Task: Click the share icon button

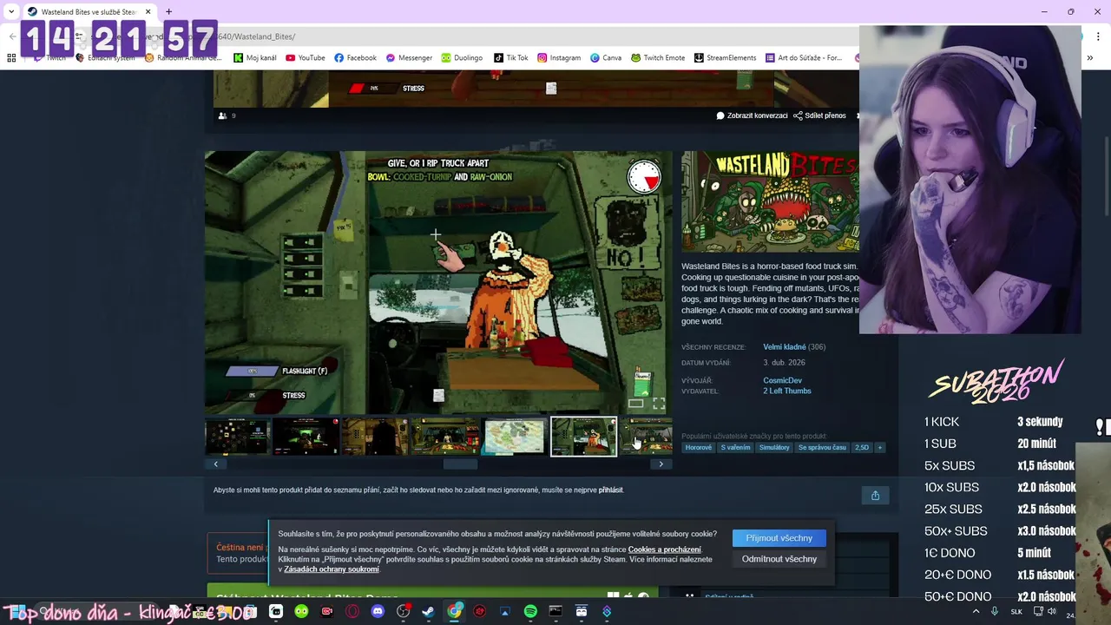Action: 875,495
